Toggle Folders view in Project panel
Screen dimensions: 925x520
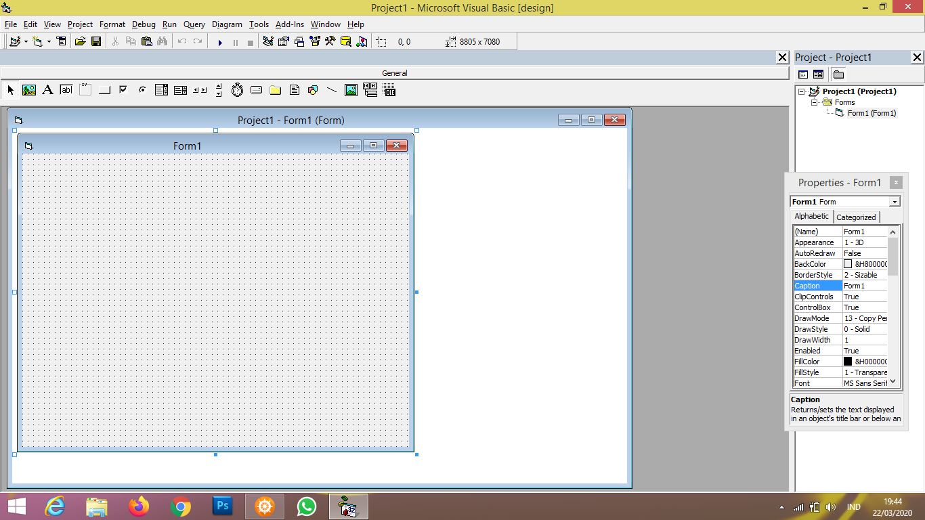pos(838,74)
